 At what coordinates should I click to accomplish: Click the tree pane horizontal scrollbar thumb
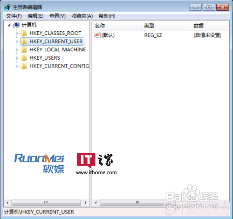point(46,203)
